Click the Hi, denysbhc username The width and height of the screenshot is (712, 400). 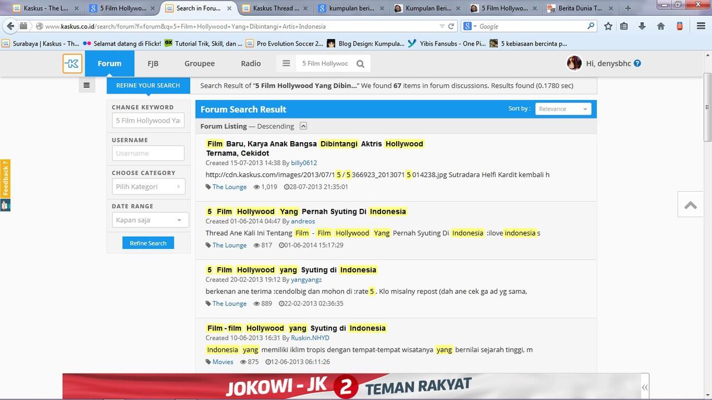(609, 63)
